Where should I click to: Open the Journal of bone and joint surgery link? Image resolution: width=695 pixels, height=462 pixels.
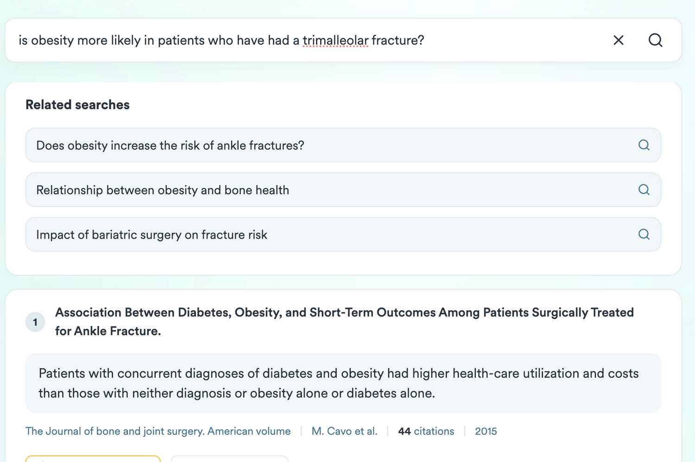click(158, 431)
